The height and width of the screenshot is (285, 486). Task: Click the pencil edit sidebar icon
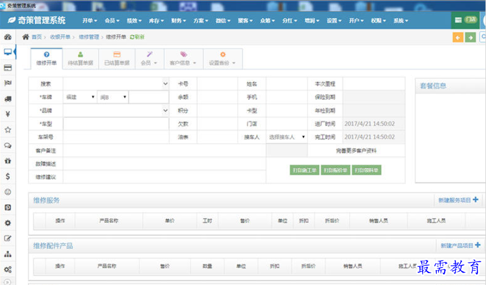point(8,238)
